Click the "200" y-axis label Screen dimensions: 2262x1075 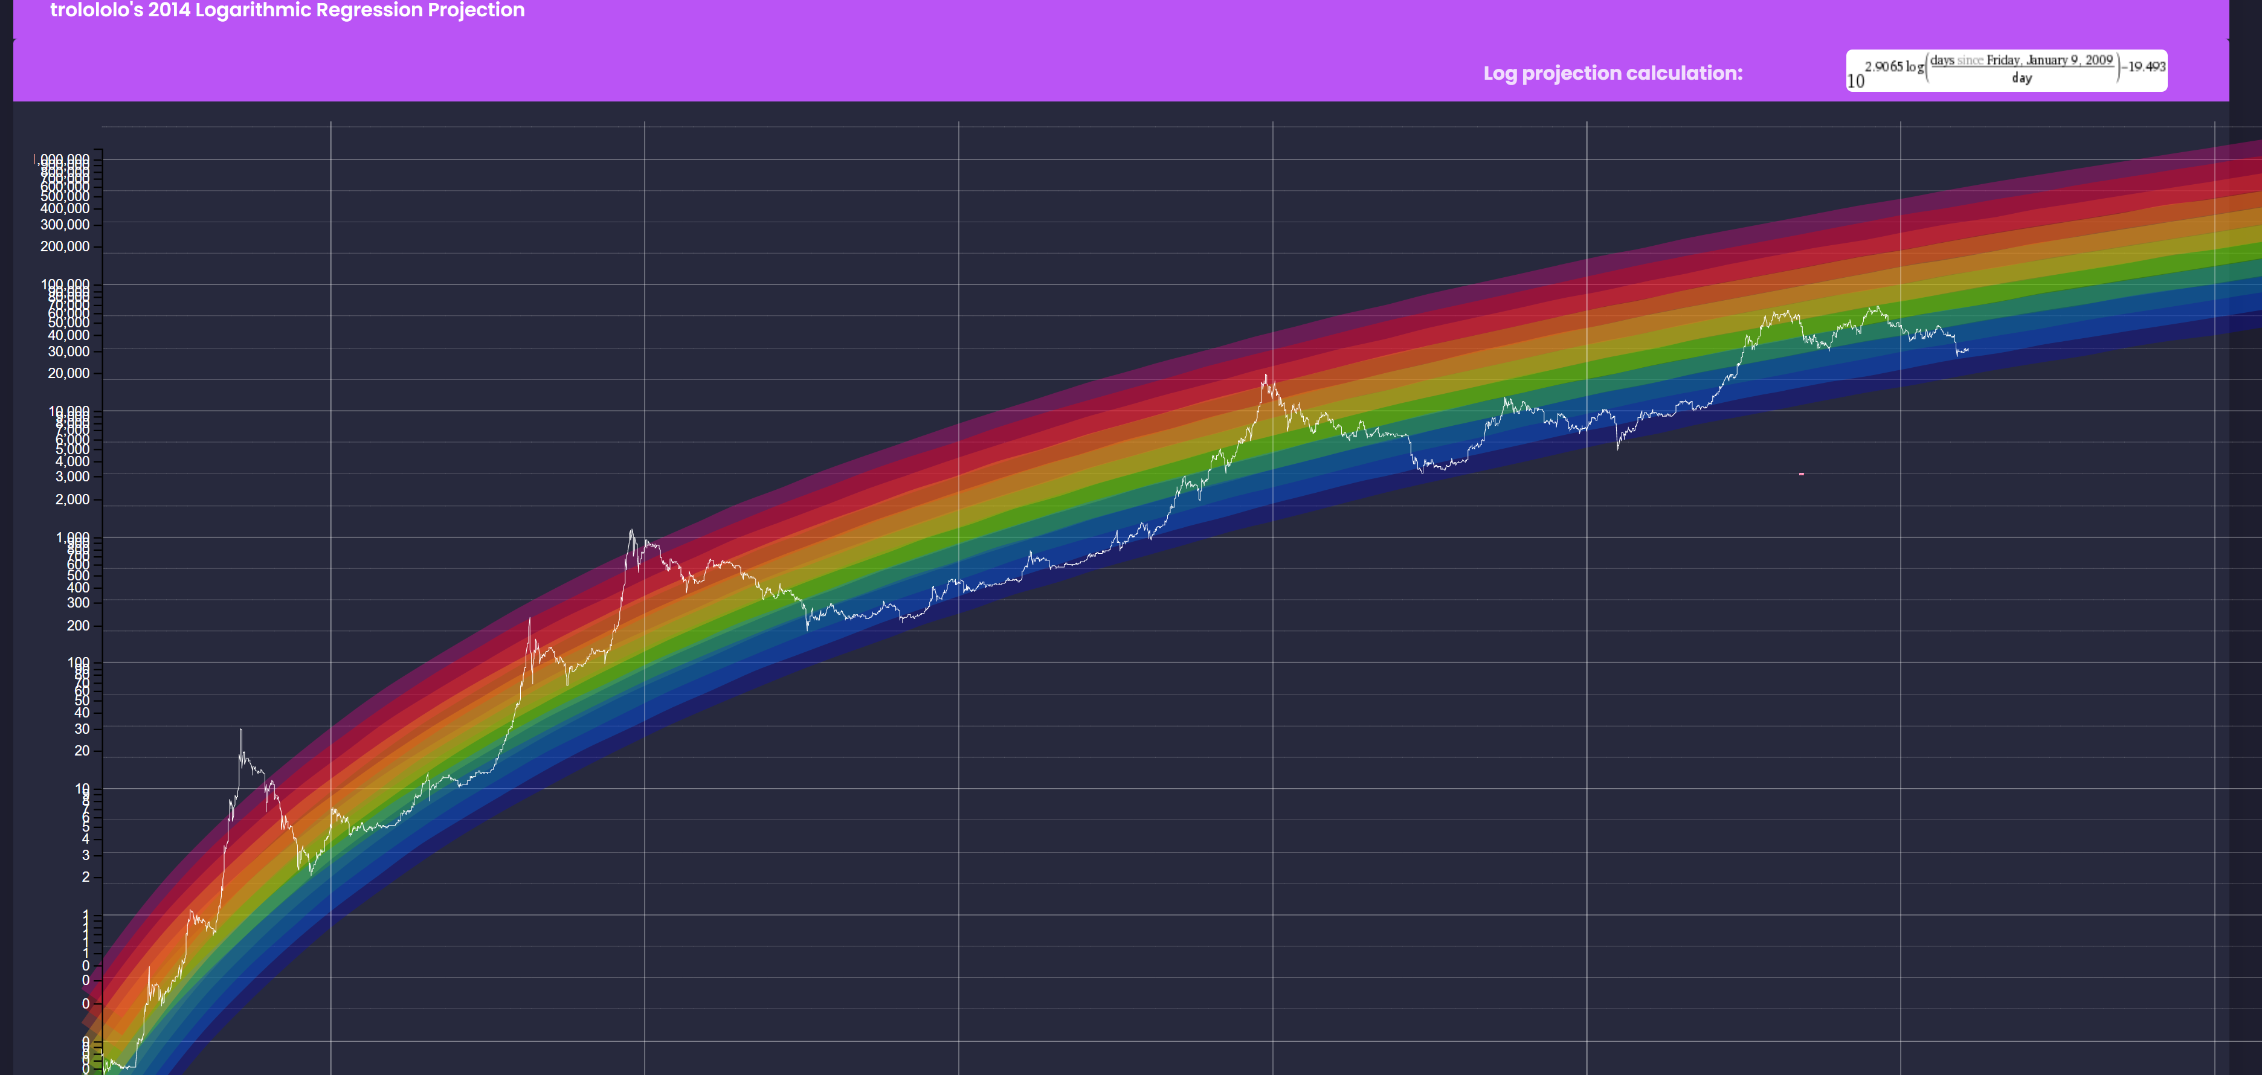tap(78, 626)
